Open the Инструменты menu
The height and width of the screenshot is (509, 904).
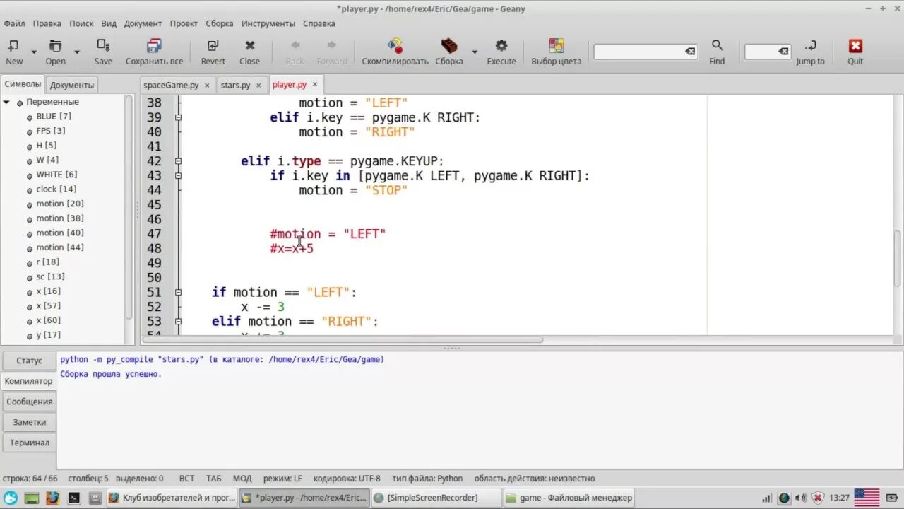268,23
